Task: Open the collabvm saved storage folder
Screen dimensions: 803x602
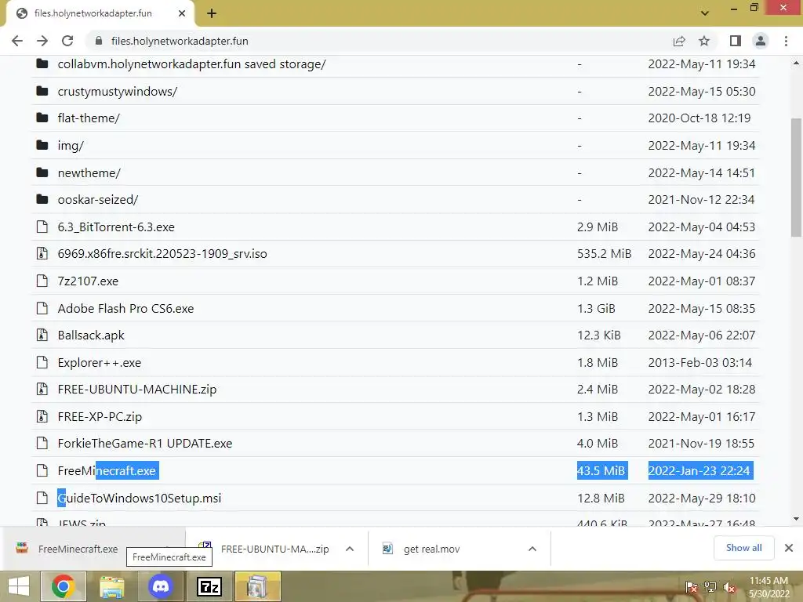Action: [x=191, y=64]
